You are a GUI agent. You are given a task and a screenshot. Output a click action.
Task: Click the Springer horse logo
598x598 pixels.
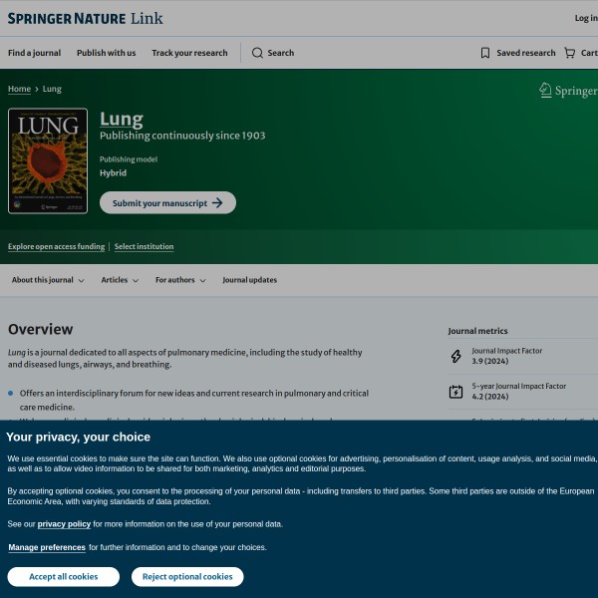coord(545,91)
